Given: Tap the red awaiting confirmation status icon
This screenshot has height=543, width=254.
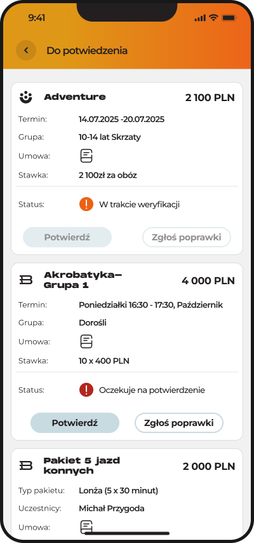Looking at the screenshot, I should [86, 390].
